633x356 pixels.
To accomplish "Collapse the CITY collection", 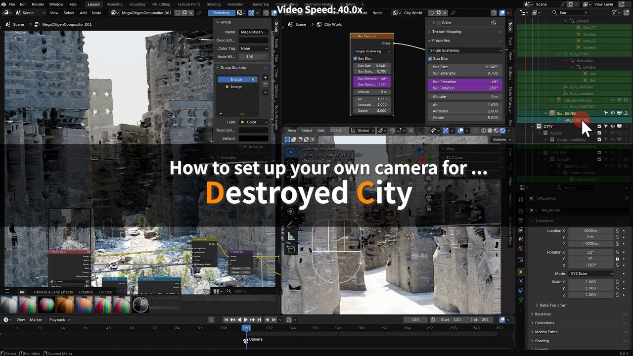I will coord(533,127).
